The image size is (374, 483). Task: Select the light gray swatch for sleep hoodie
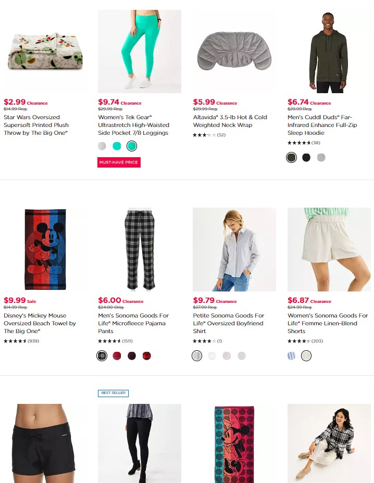coord(321,158)
